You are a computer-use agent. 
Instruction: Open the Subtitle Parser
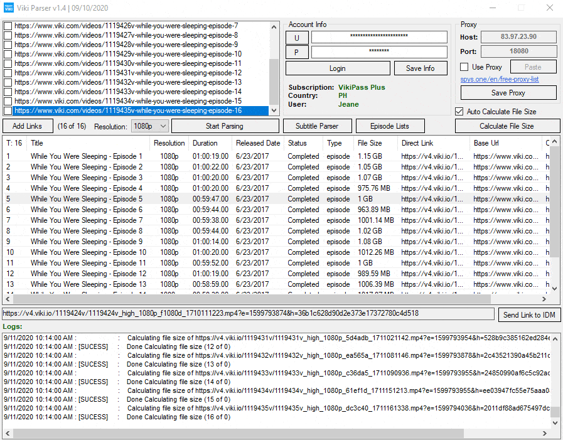(317, 126)
